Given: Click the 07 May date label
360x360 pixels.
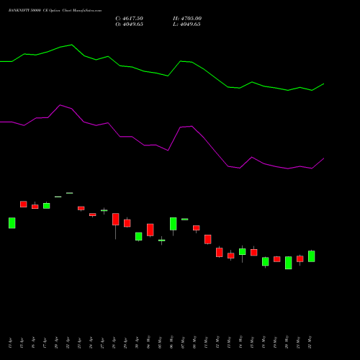Looking at the screenshot, I should pos(183,342).
